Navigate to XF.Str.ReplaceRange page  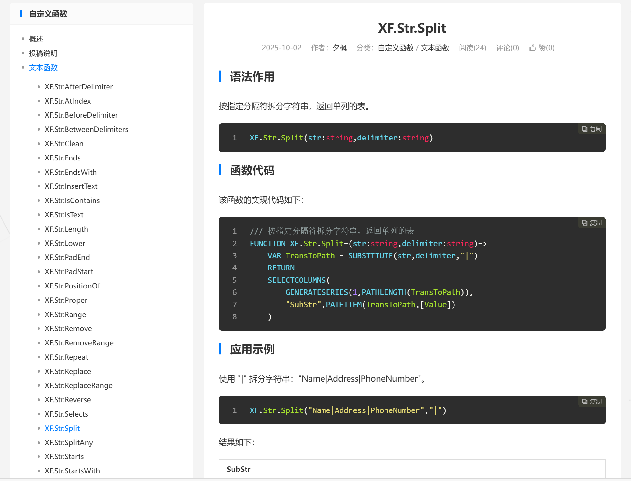(79, 385)
